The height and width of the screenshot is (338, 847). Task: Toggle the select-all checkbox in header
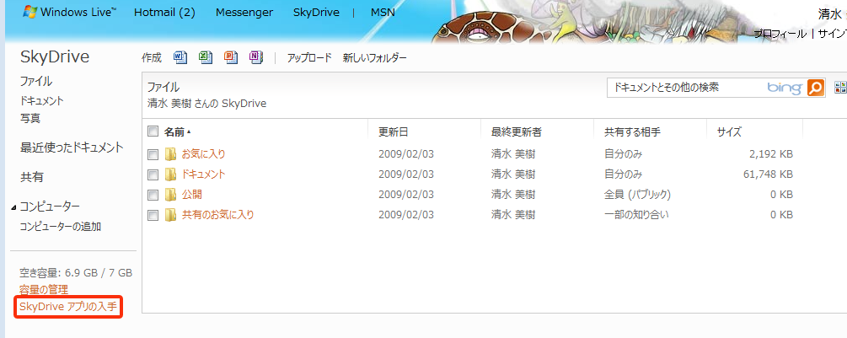tap(153, 131)
